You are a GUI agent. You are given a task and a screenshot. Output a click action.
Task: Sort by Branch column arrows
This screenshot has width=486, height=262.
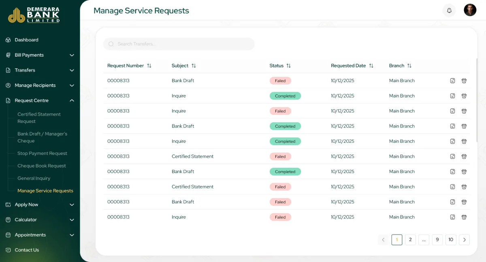coord(409,66)
